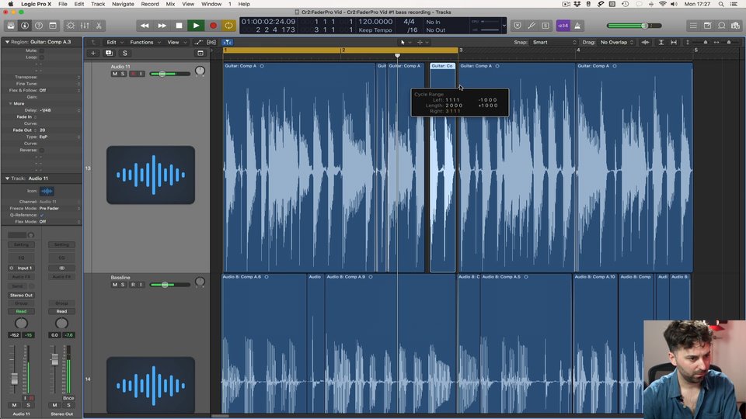The height and width of the screenshot is (419, 746).
Task: Click the Vertical Auto Zoom icon
Action: point(661,42)
